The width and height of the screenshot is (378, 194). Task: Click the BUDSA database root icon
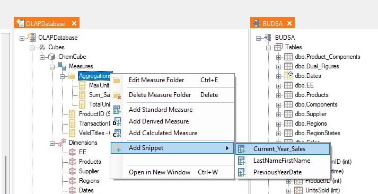[x=267, y=38]
